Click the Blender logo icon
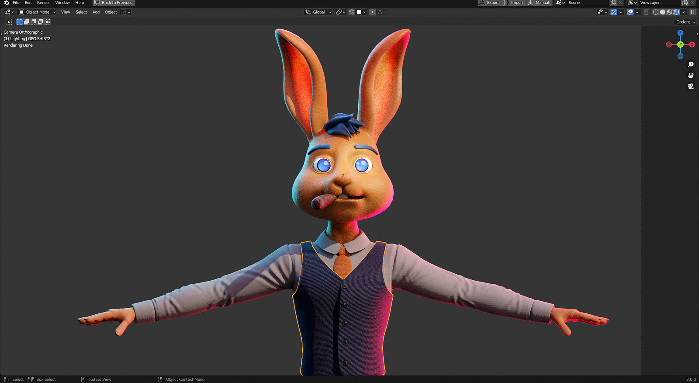 [x=6, y=3]
